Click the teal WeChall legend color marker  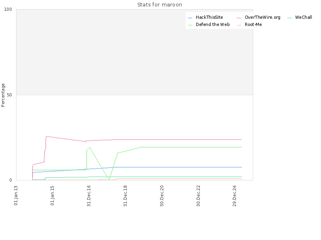[x=289, y=18]
